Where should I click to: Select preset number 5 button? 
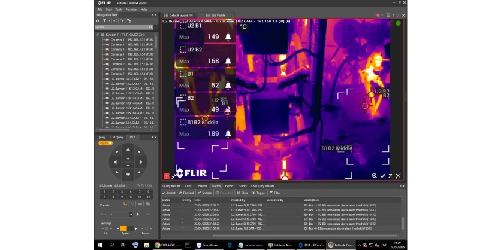tap(139, 191)
